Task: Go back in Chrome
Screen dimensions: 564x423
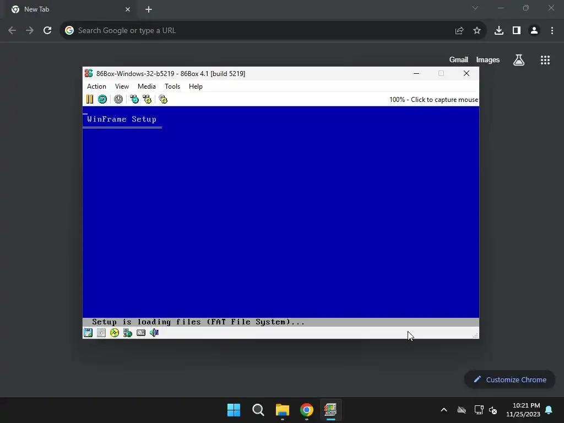Action: [x=12, y=30]
